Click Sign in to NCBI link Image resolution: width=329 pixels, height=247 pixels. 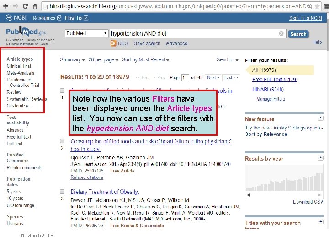(x=305, y=18)
